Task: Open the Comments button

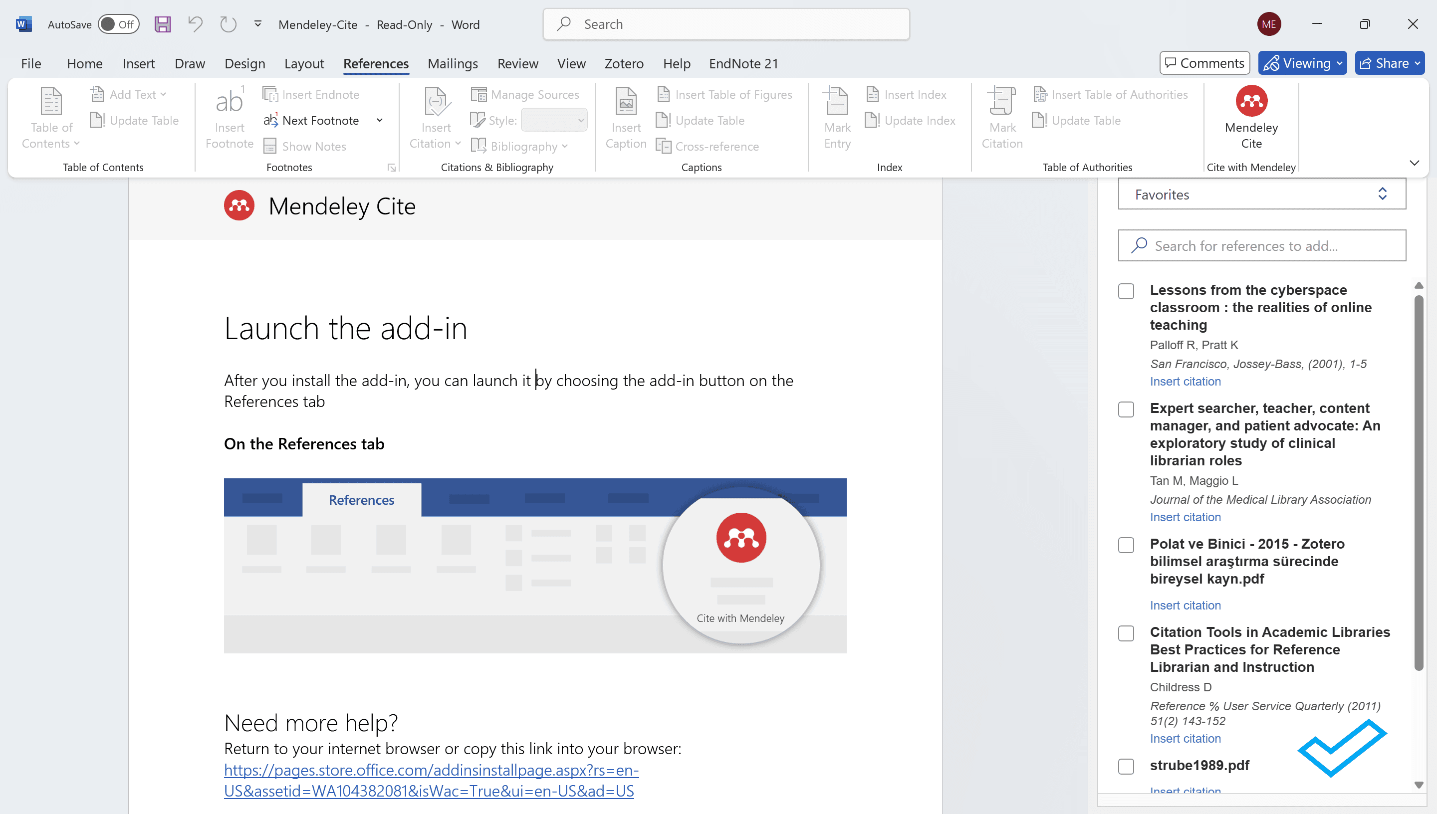Action: click(1205, 63)
